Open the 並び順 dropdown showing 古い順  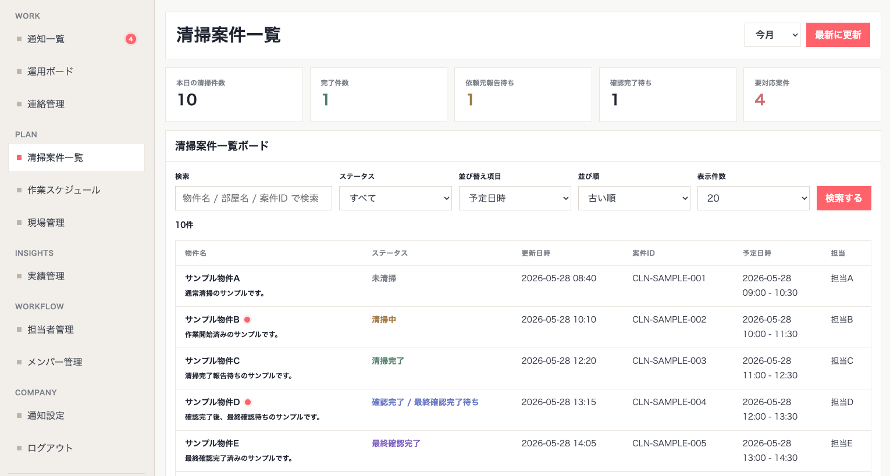634,198
